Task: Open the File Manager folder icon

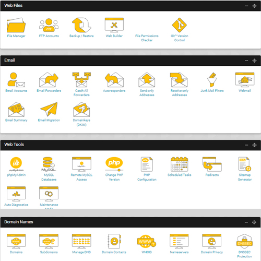Action: coord(16,25)
